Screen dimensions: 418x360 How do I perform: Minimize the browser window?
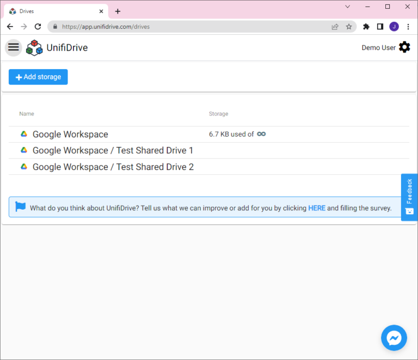[367, 7]
